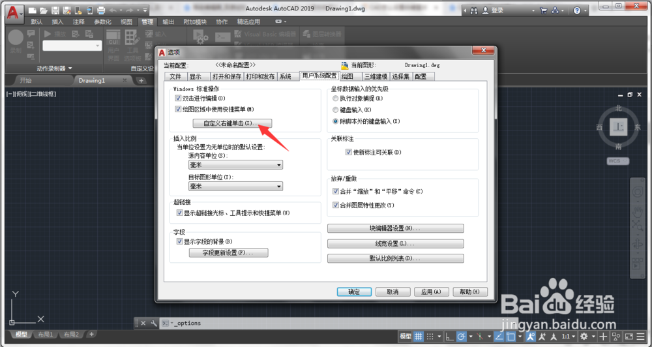Viewport: 652px width, 347px height.
Task: Toggle combine layer property change checkbox
Action: click(336, 205)
